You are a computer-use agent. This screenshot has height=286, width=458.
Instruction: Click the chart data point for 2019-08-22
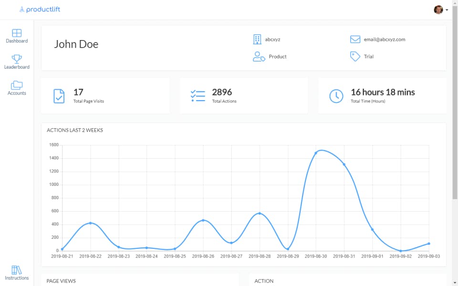90,223
